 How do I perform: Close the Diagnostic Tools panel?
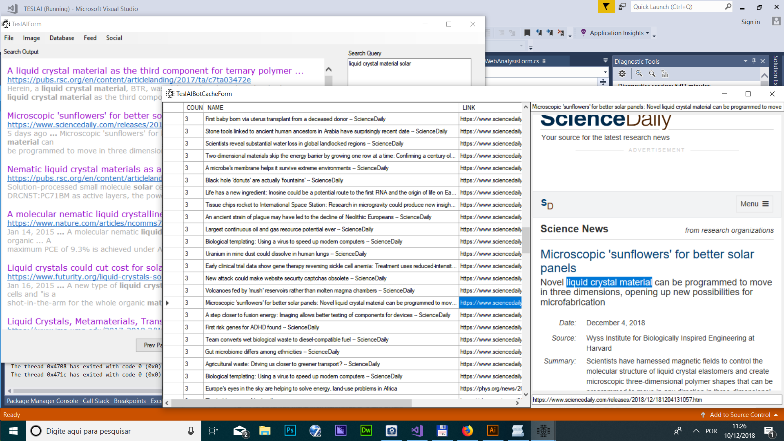pos(763,61)
